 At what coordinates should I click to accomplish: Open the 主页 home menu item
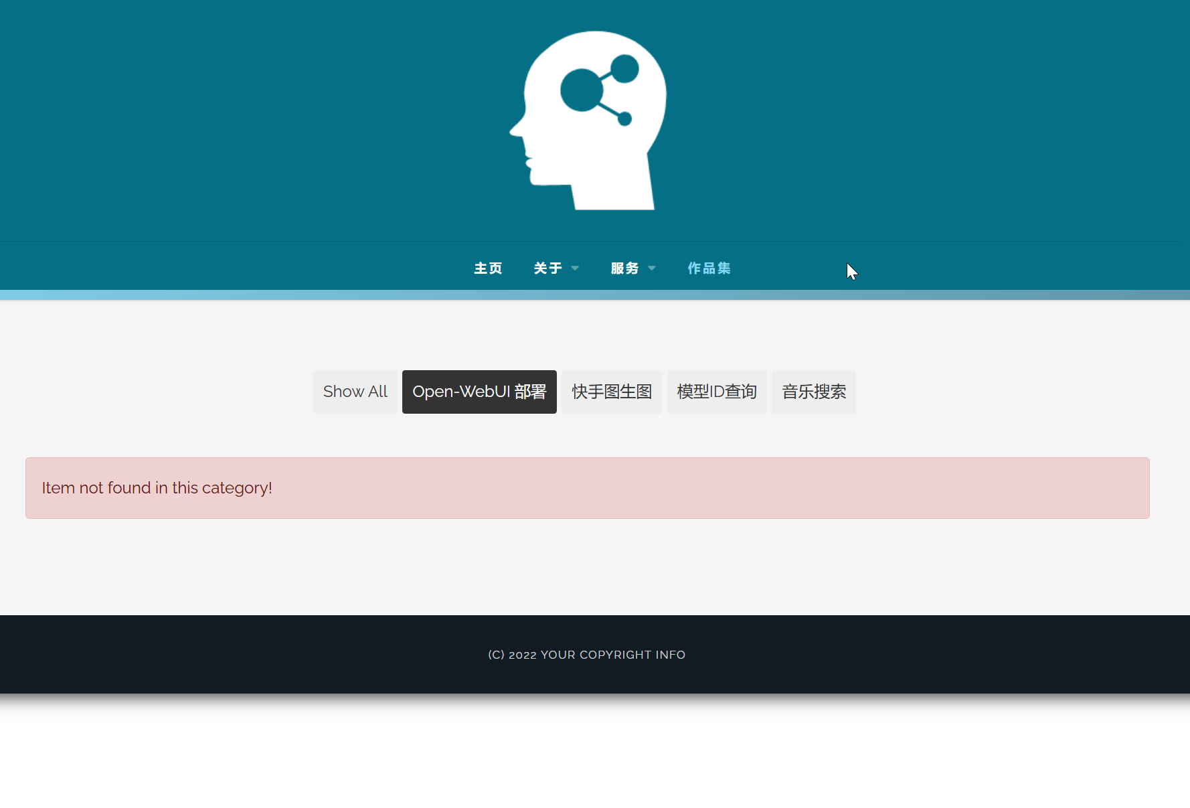click(x=488, y=268)
